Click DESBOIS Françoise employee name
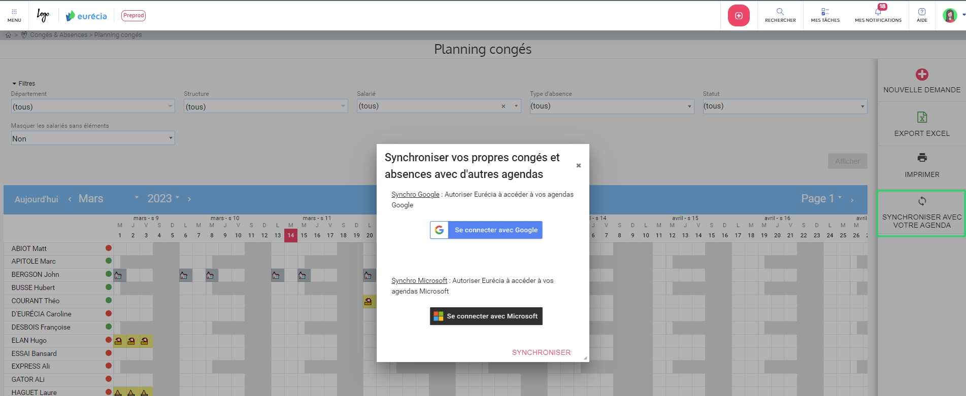Screen dimensions: 966x396 (x=41, y=327)
